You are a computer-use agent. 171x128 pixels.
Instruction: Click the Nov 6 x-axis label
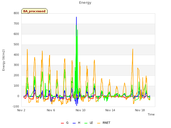click(51, 110)
